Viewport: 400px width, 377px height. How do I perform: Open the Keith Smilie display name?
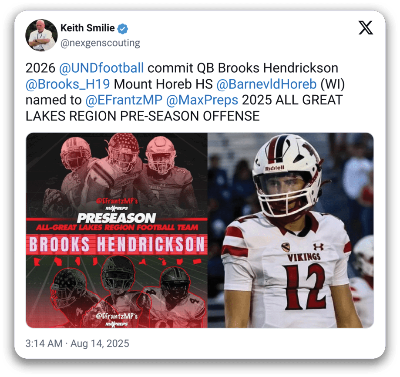pyautogui.click(x=87, y=28)
